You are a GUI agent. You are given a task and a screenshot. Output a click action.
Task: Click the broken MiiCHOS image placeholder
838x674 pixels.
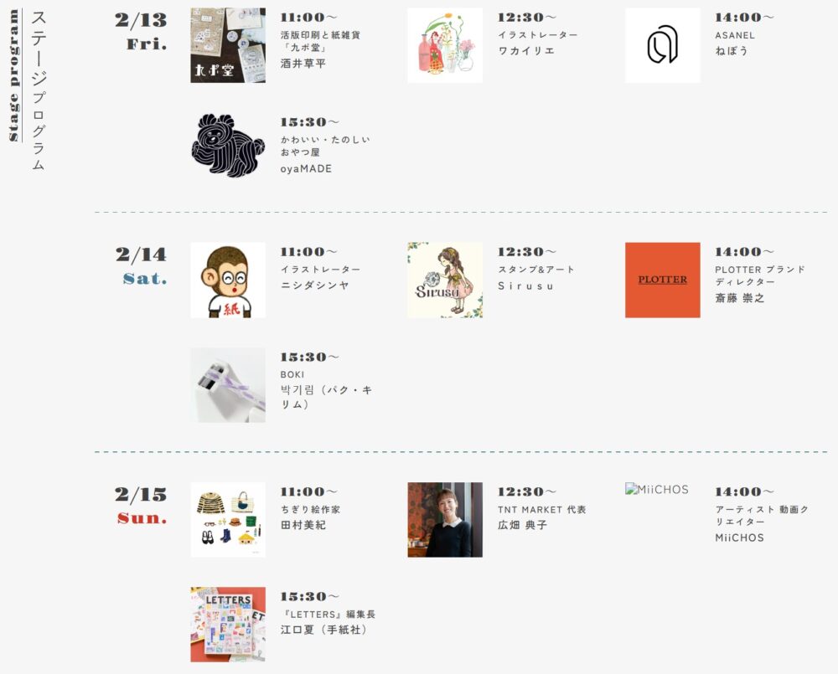coord(657,489)
